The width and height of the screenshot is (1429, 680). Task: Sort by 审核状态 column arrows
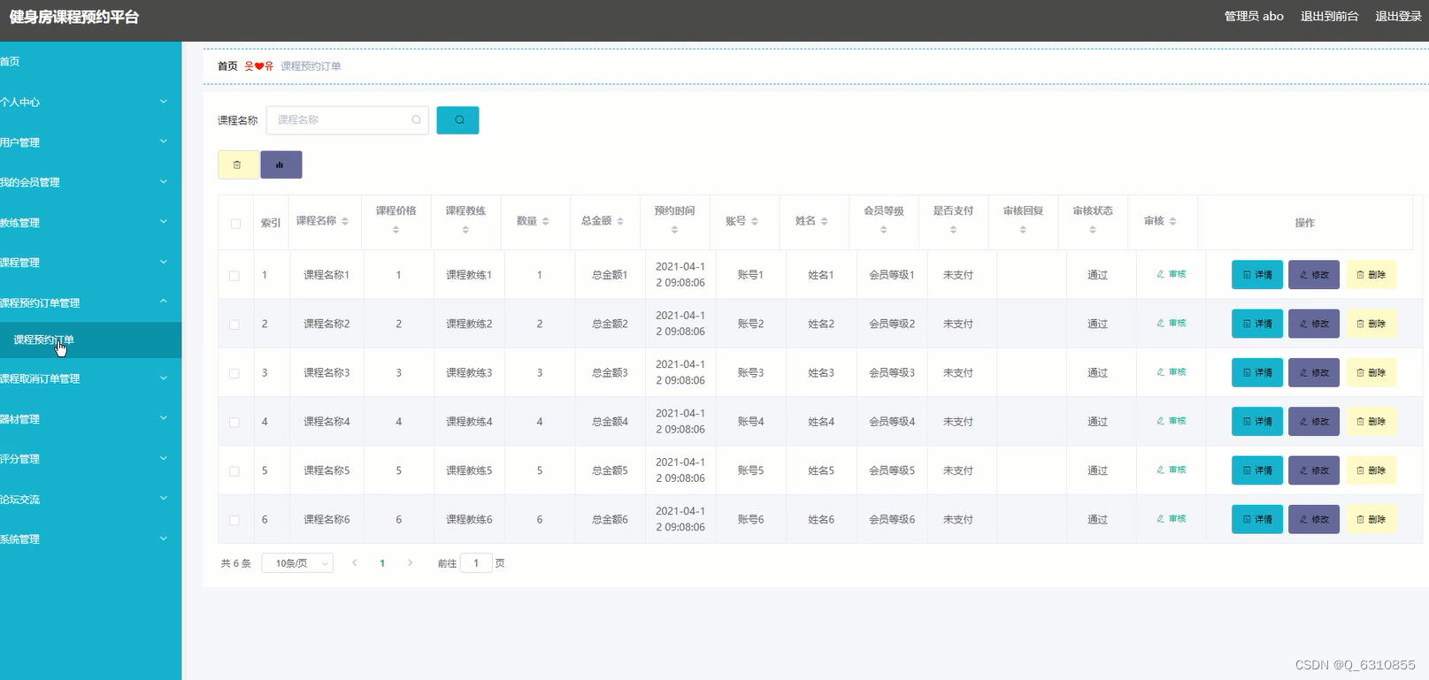(1093, 230)
